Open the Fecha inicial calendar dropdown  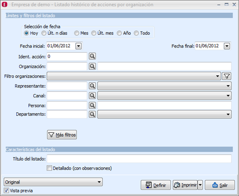tap(78, 46)
